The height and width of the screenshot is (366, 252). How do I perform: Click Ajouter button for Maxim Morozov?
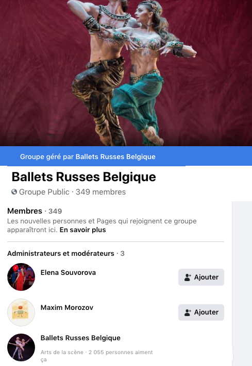201,312
